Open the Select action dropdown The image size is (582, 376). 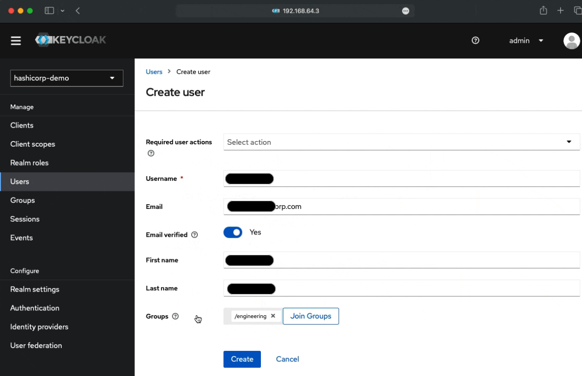tap(401, 142)
